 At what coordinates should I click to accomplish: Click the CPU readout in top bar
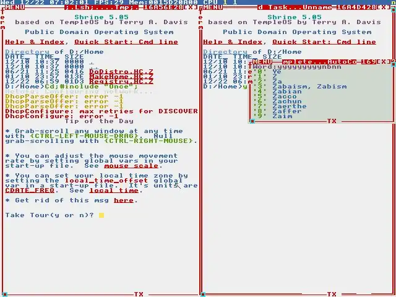tap(220, 2)
